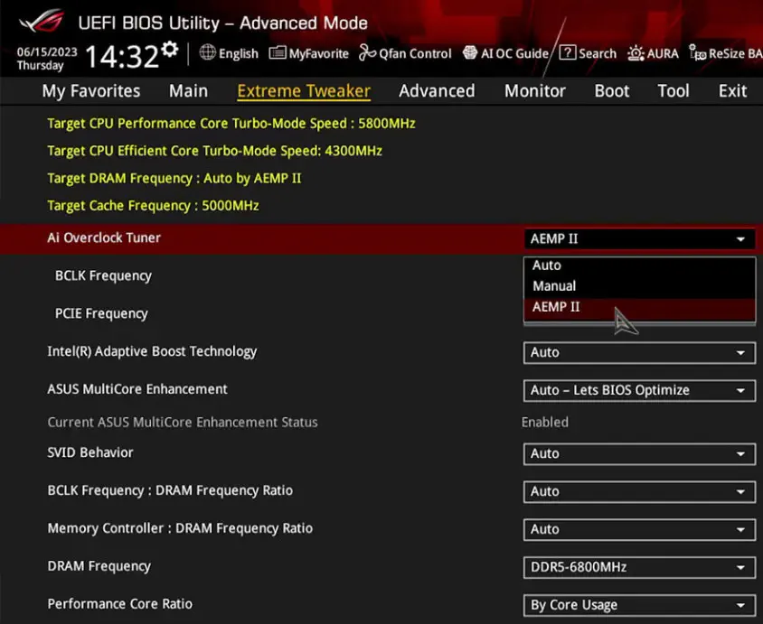Go to the Boot tab

[611, 91]
